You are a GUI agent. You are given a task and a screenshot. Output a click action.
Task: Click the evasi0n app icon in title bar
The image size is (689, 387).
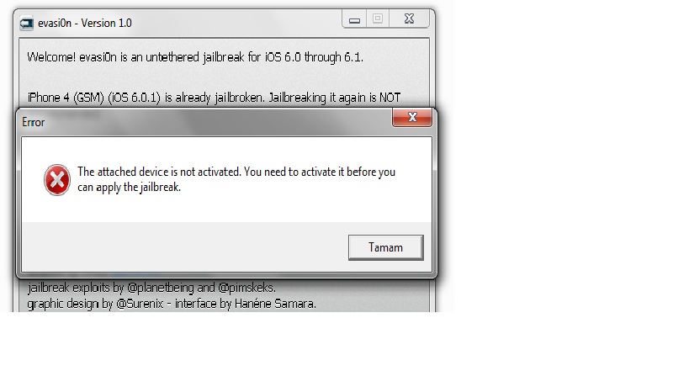(x=26, y=24)
